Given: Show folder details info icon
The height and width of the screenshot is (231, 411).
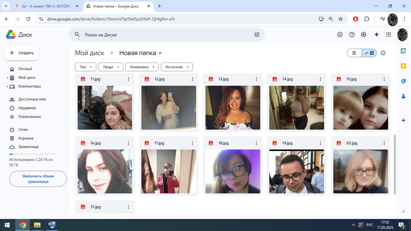Looking at the screenshot, I should coord(383,53).
